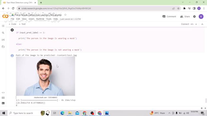Viewport: 207px width, 116px height.
Task: Reload the page
Action: point(13,9)
